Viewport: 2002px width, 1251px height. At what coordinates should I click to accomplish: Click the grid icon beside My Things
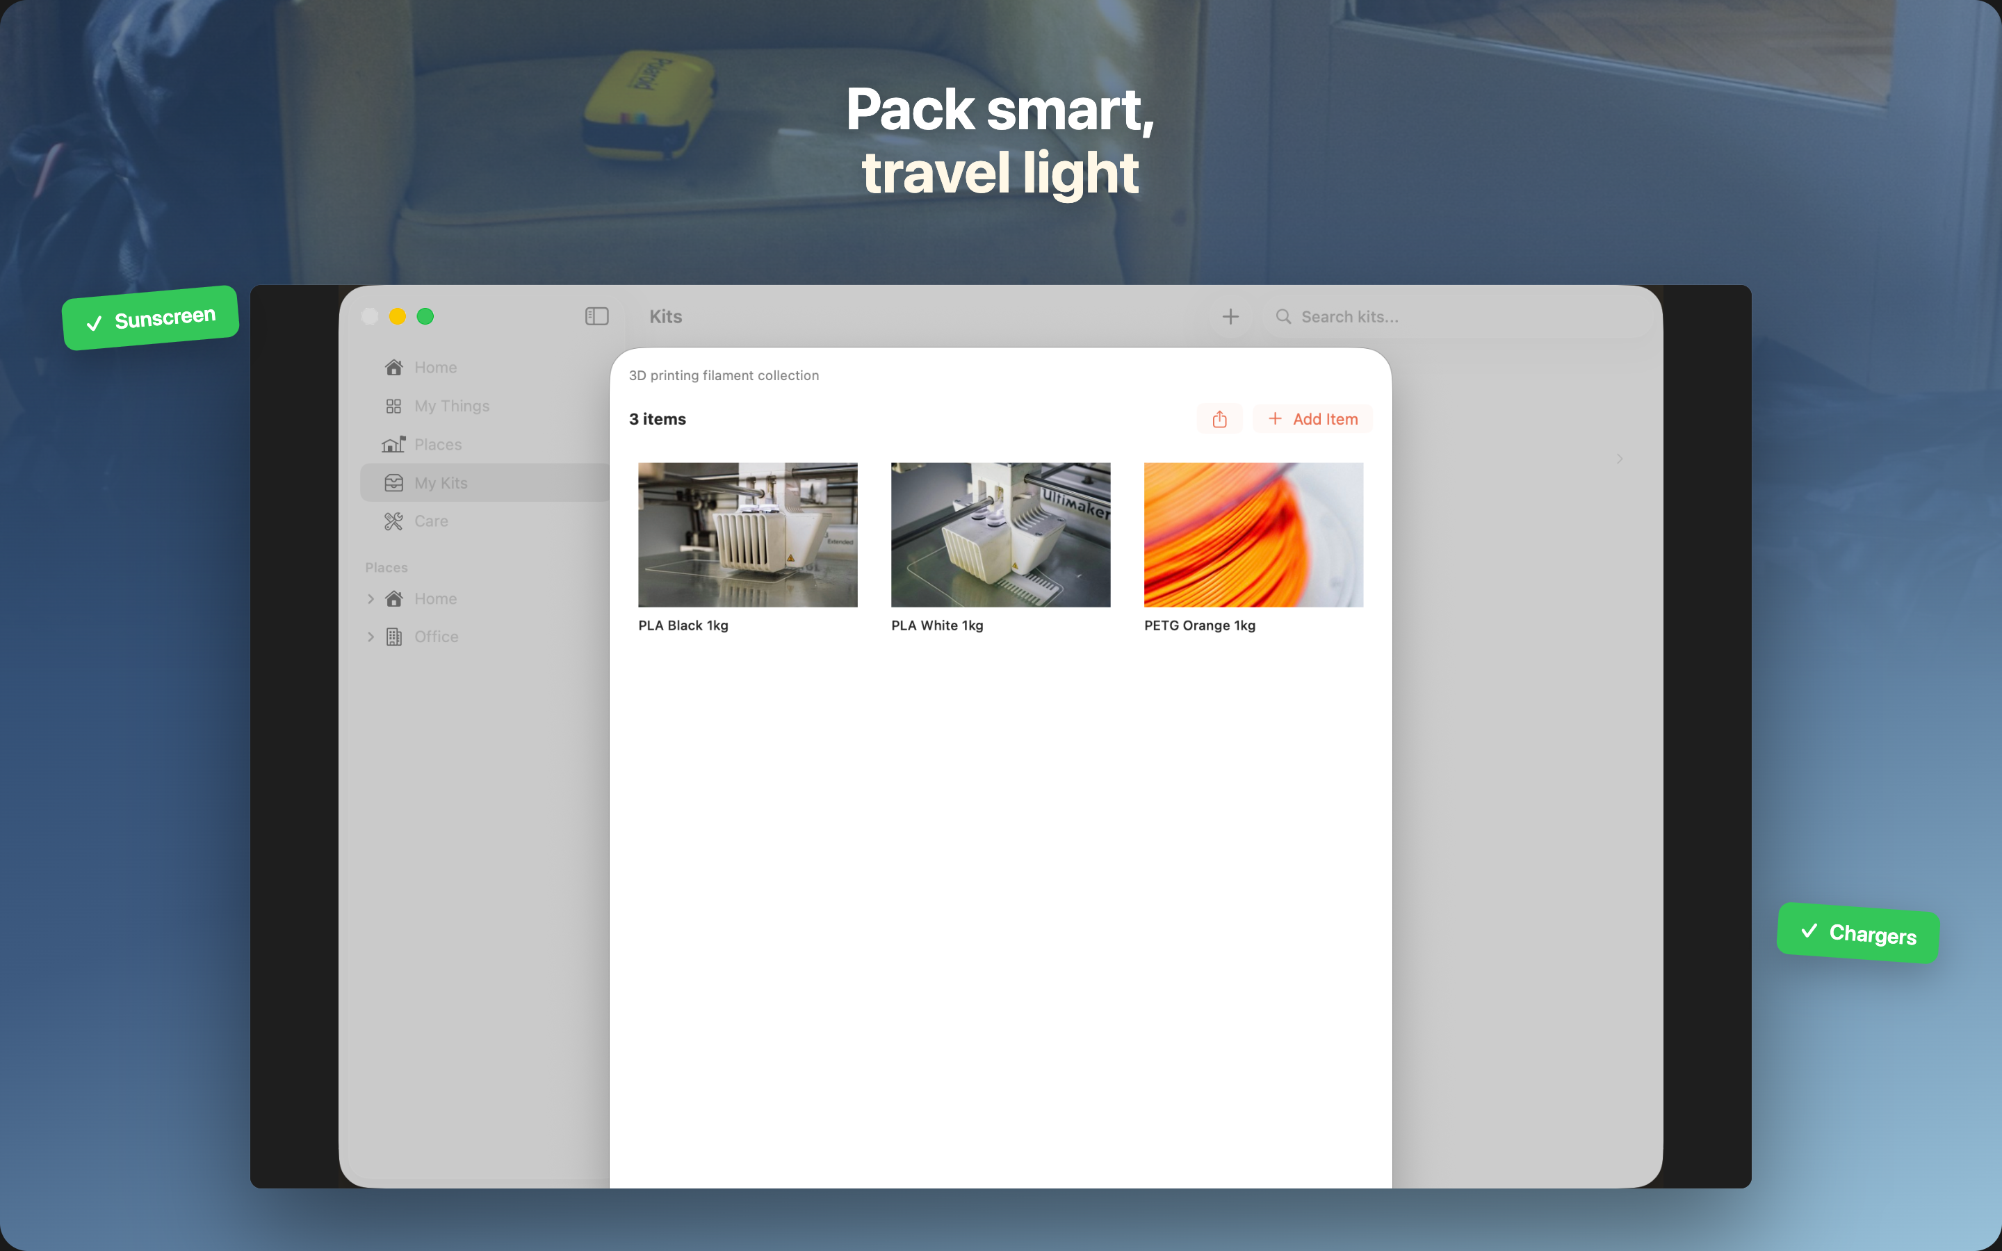pyautogui.click(x=393, y=405)
